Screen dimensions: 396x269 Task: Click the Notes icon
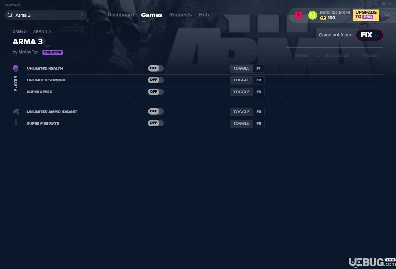tap(289, 55)
